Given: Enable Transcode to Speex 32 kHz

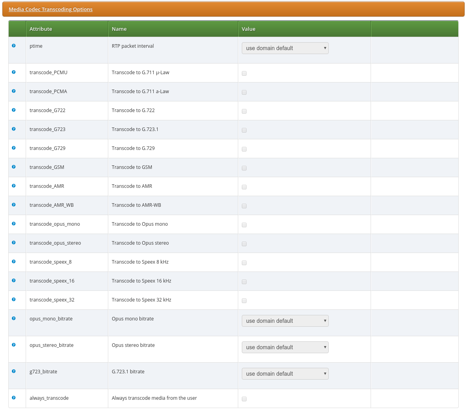Looking at the screenshot, I should [x=244, y=300].
